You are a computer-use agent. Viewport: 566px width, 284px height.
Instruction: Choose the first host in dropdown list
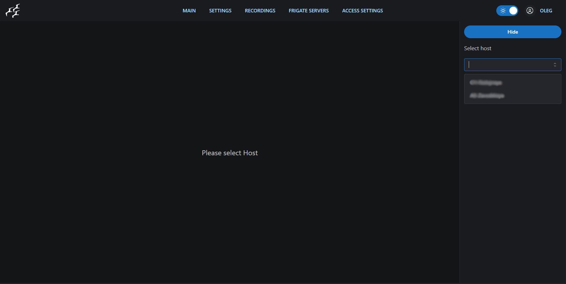[x=486, y=83]
